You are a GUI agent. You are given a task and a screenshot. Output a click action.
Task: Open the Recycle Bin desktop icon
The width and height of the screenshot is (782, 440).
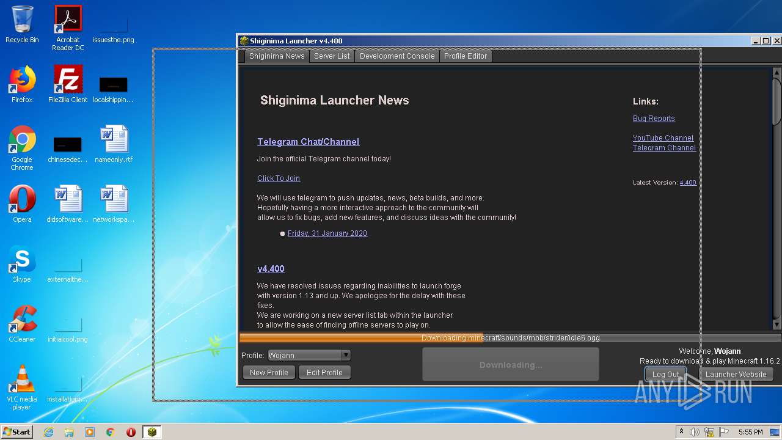click(x=22, y=24)
